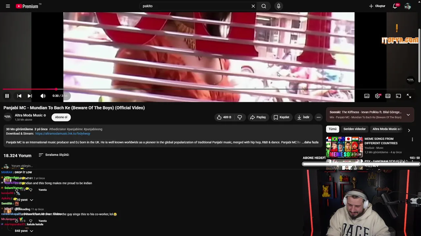Skip to the next video
The height and width of the screenshot is (236, 421).
click(30, 96)
